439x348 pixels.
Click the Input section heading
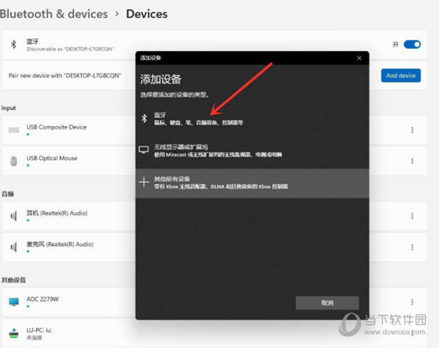click(x=8, y=108)
